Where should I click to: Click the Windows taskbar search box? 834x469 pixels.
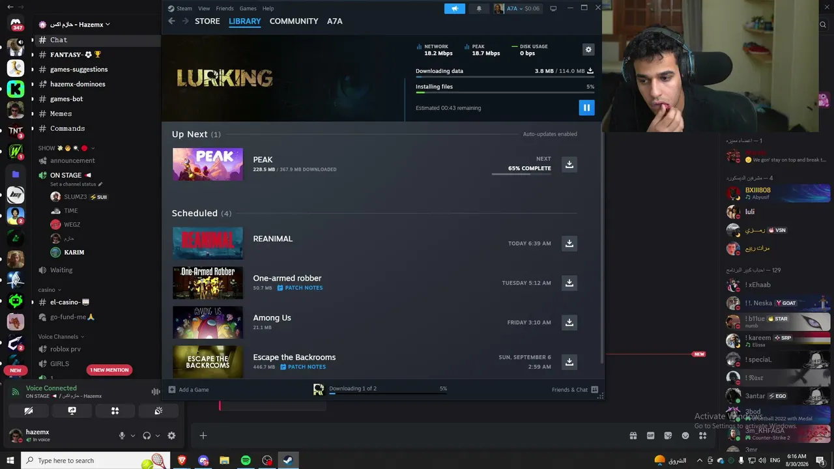coord(96,461)
